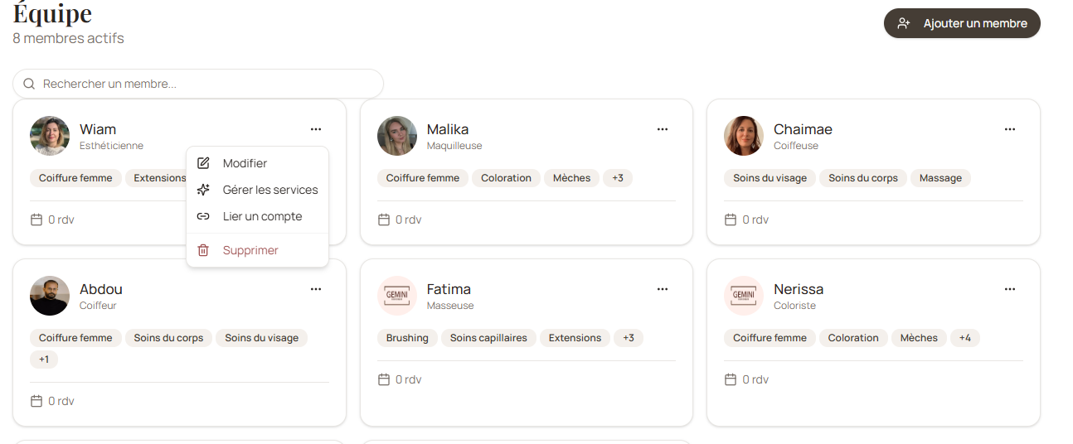Open the three-dot options for Abdou
Viewport: 1073px width, 444px height.
[x=316, y=289]
